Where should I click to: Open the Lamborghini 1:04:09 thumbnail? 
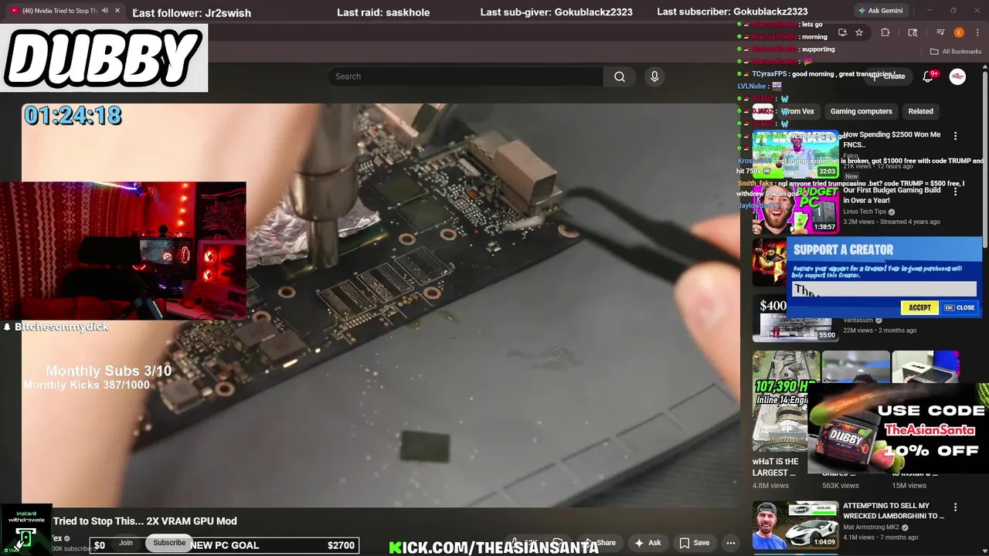click(796, 525)
